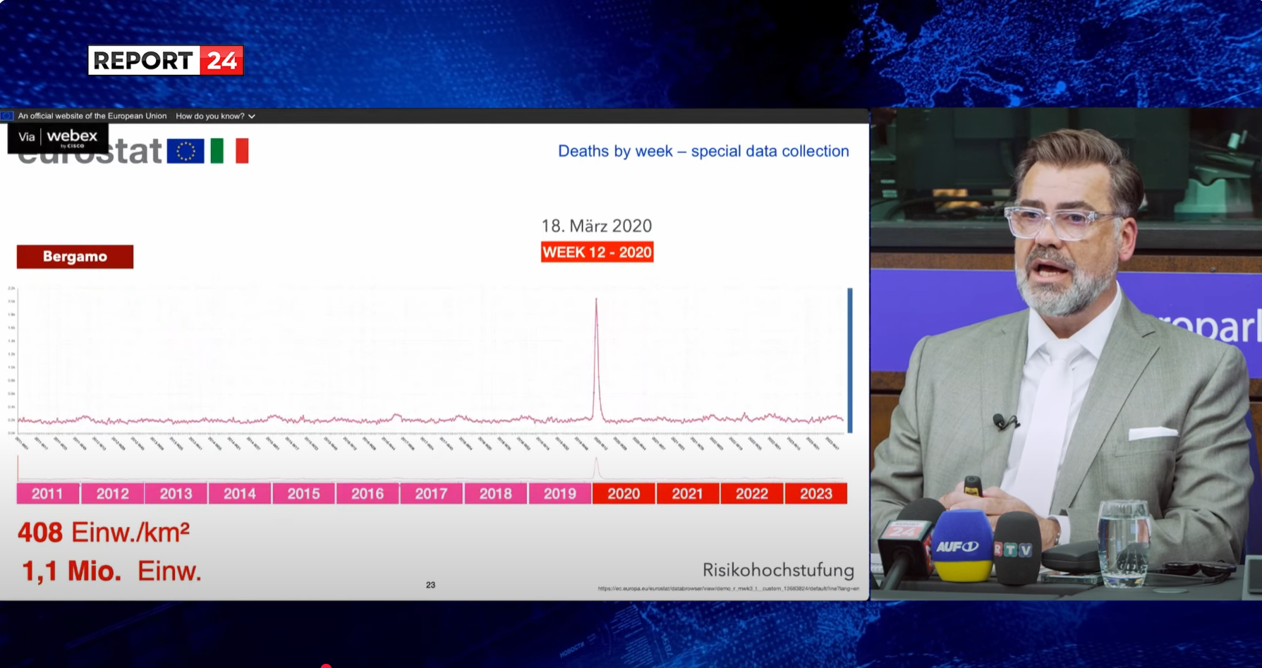Select the red Bergamo region label
Viewport: 1262px width, 668px height.
click(x=75, y=257)
